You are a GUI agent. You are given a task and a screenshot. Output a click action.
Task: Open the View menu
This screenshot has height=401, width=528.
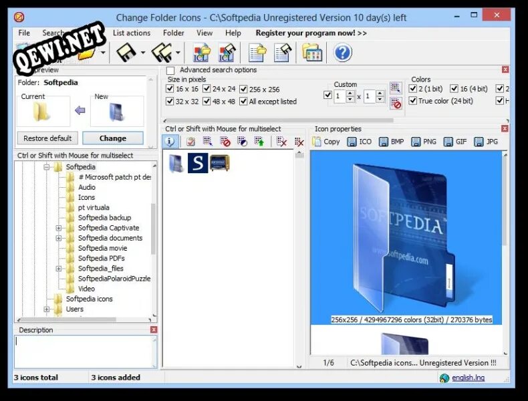[x=205, y=33]
